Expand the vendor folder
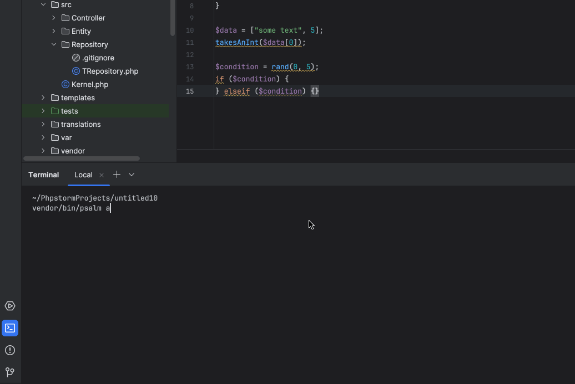 43,151
